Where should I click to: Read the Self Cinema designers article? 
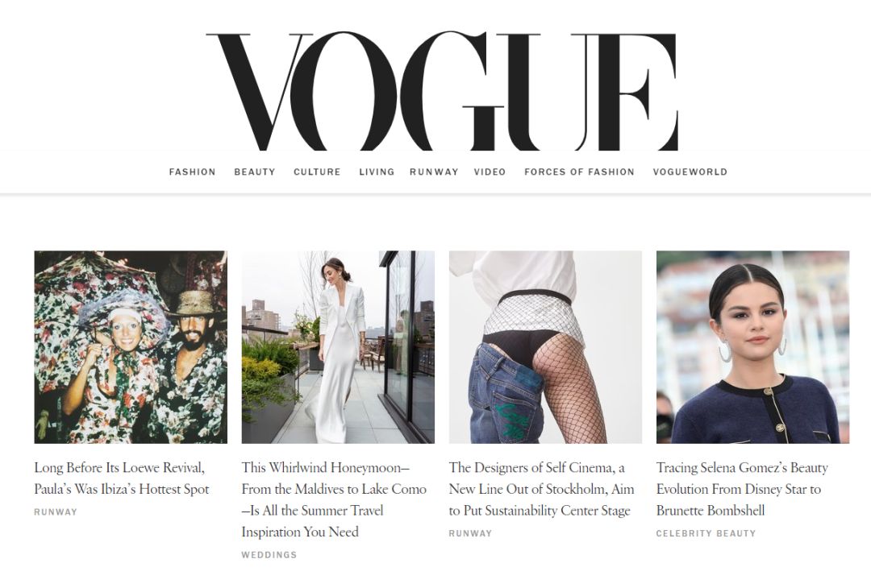[x=542, y=489]
